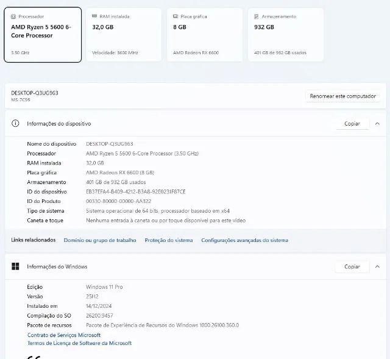Collapse the Informações do dispositivo section

click(x=377, y=124)
